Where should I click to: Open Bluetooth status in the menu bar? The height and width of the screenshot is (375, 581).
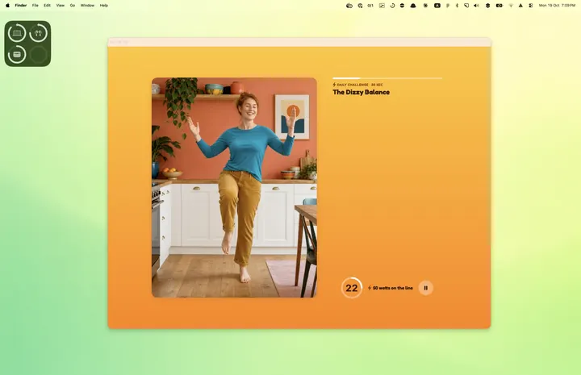[x=457, y=6]
